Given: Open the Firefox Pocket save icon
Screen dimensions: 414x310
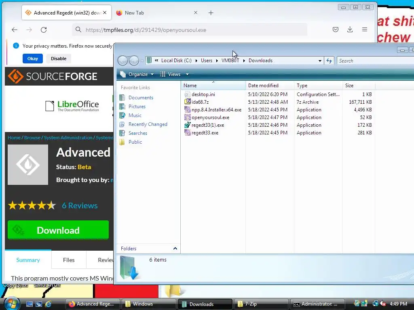Looking at the screenshot, I should (x=335, y=29).
